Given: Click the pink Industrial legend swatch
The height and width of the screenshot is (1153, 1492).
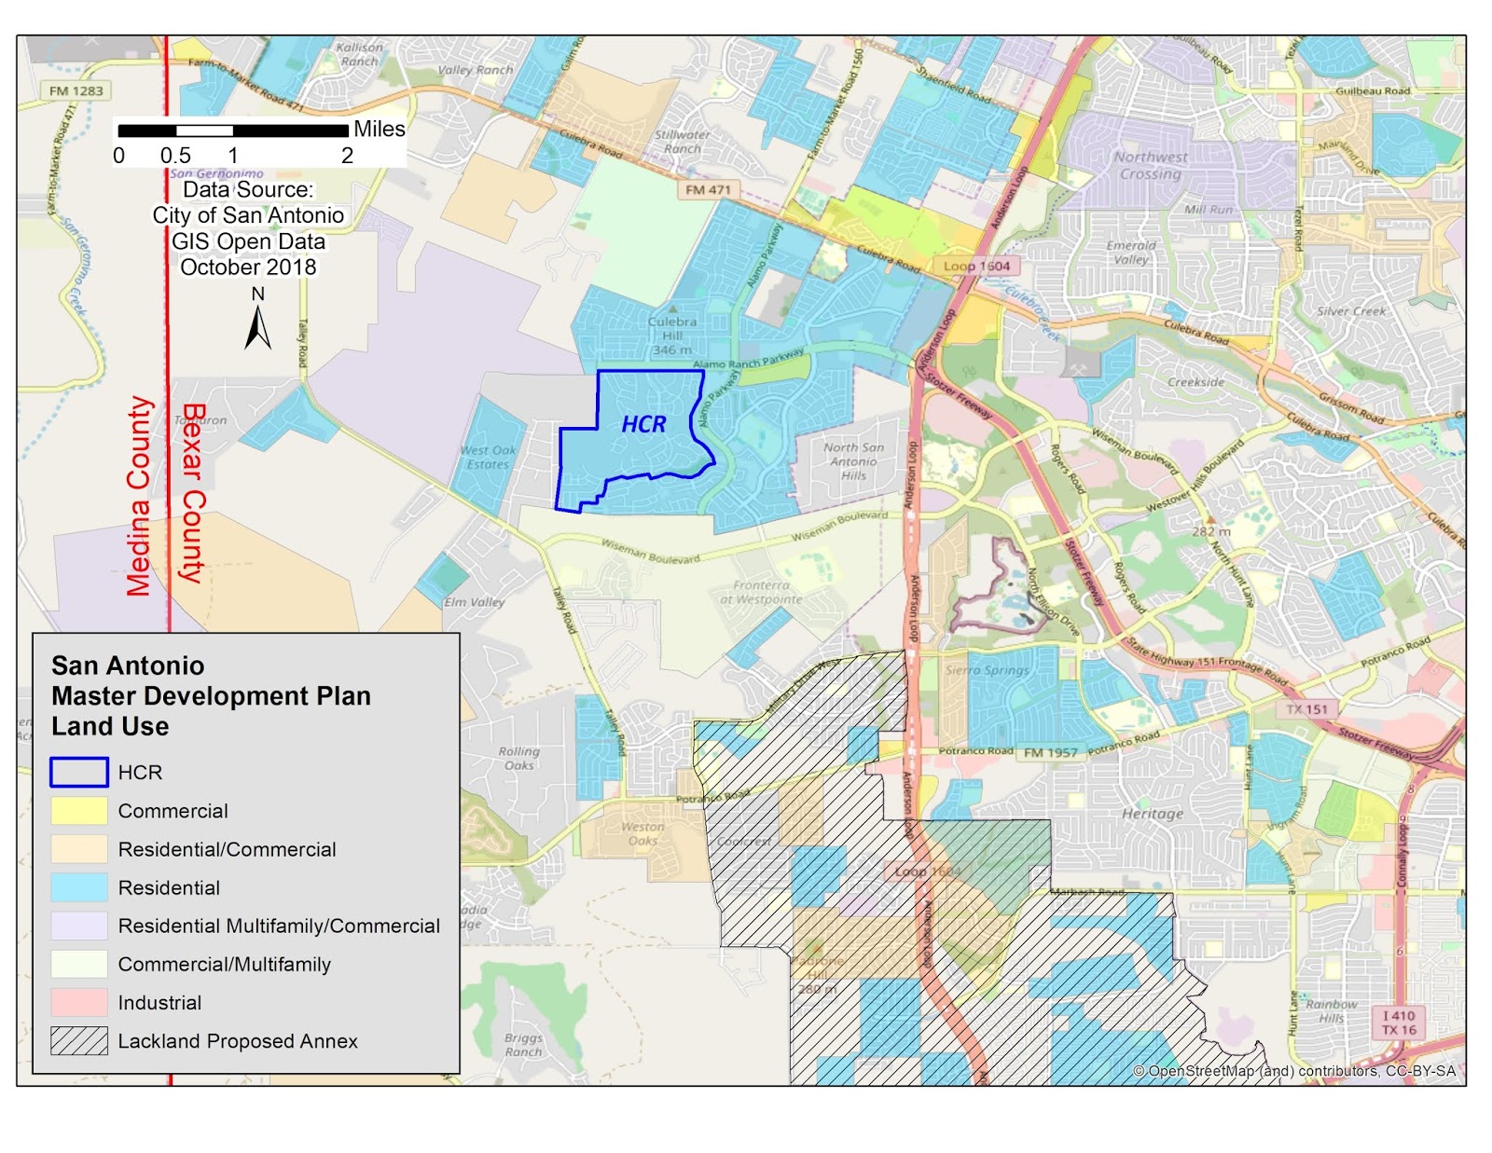Looking at the screenshot, I should (79, 1002).
